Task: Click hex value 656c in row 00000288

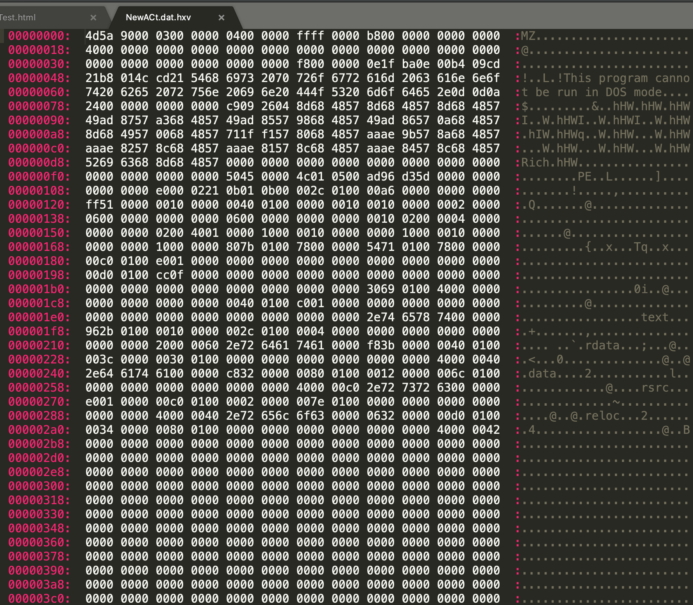Action: (275, 416)
